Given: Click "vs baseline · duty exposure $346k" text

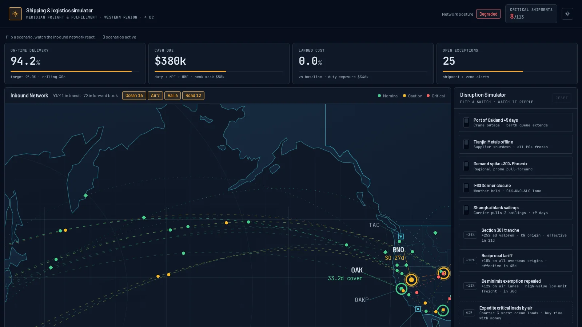Looking at the screenshot, I should (x=334, y=77).
